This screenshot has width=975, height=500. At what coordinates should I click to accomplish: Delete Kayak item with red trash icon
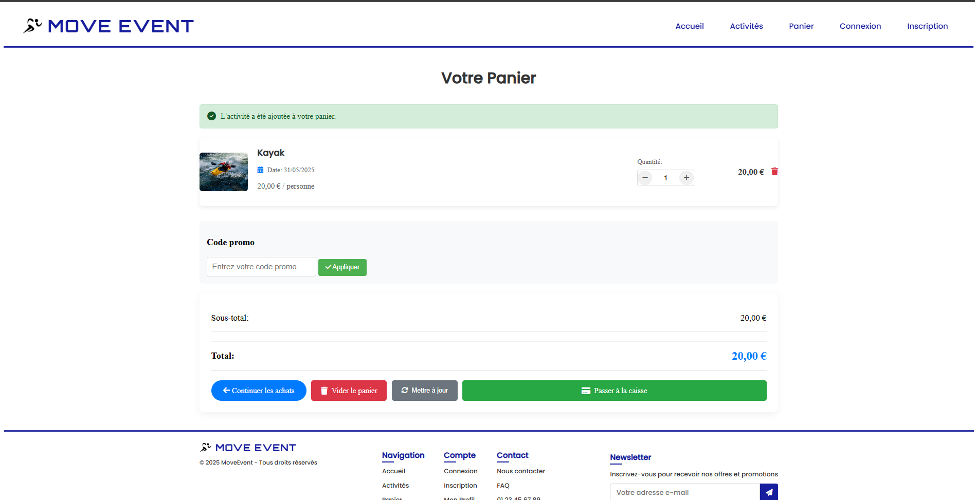(774, 172)
